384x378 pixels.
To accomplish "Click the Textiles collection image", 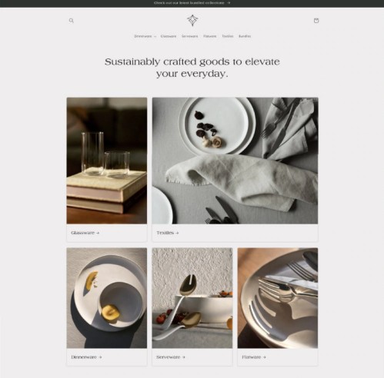I will tap(235, 161).
